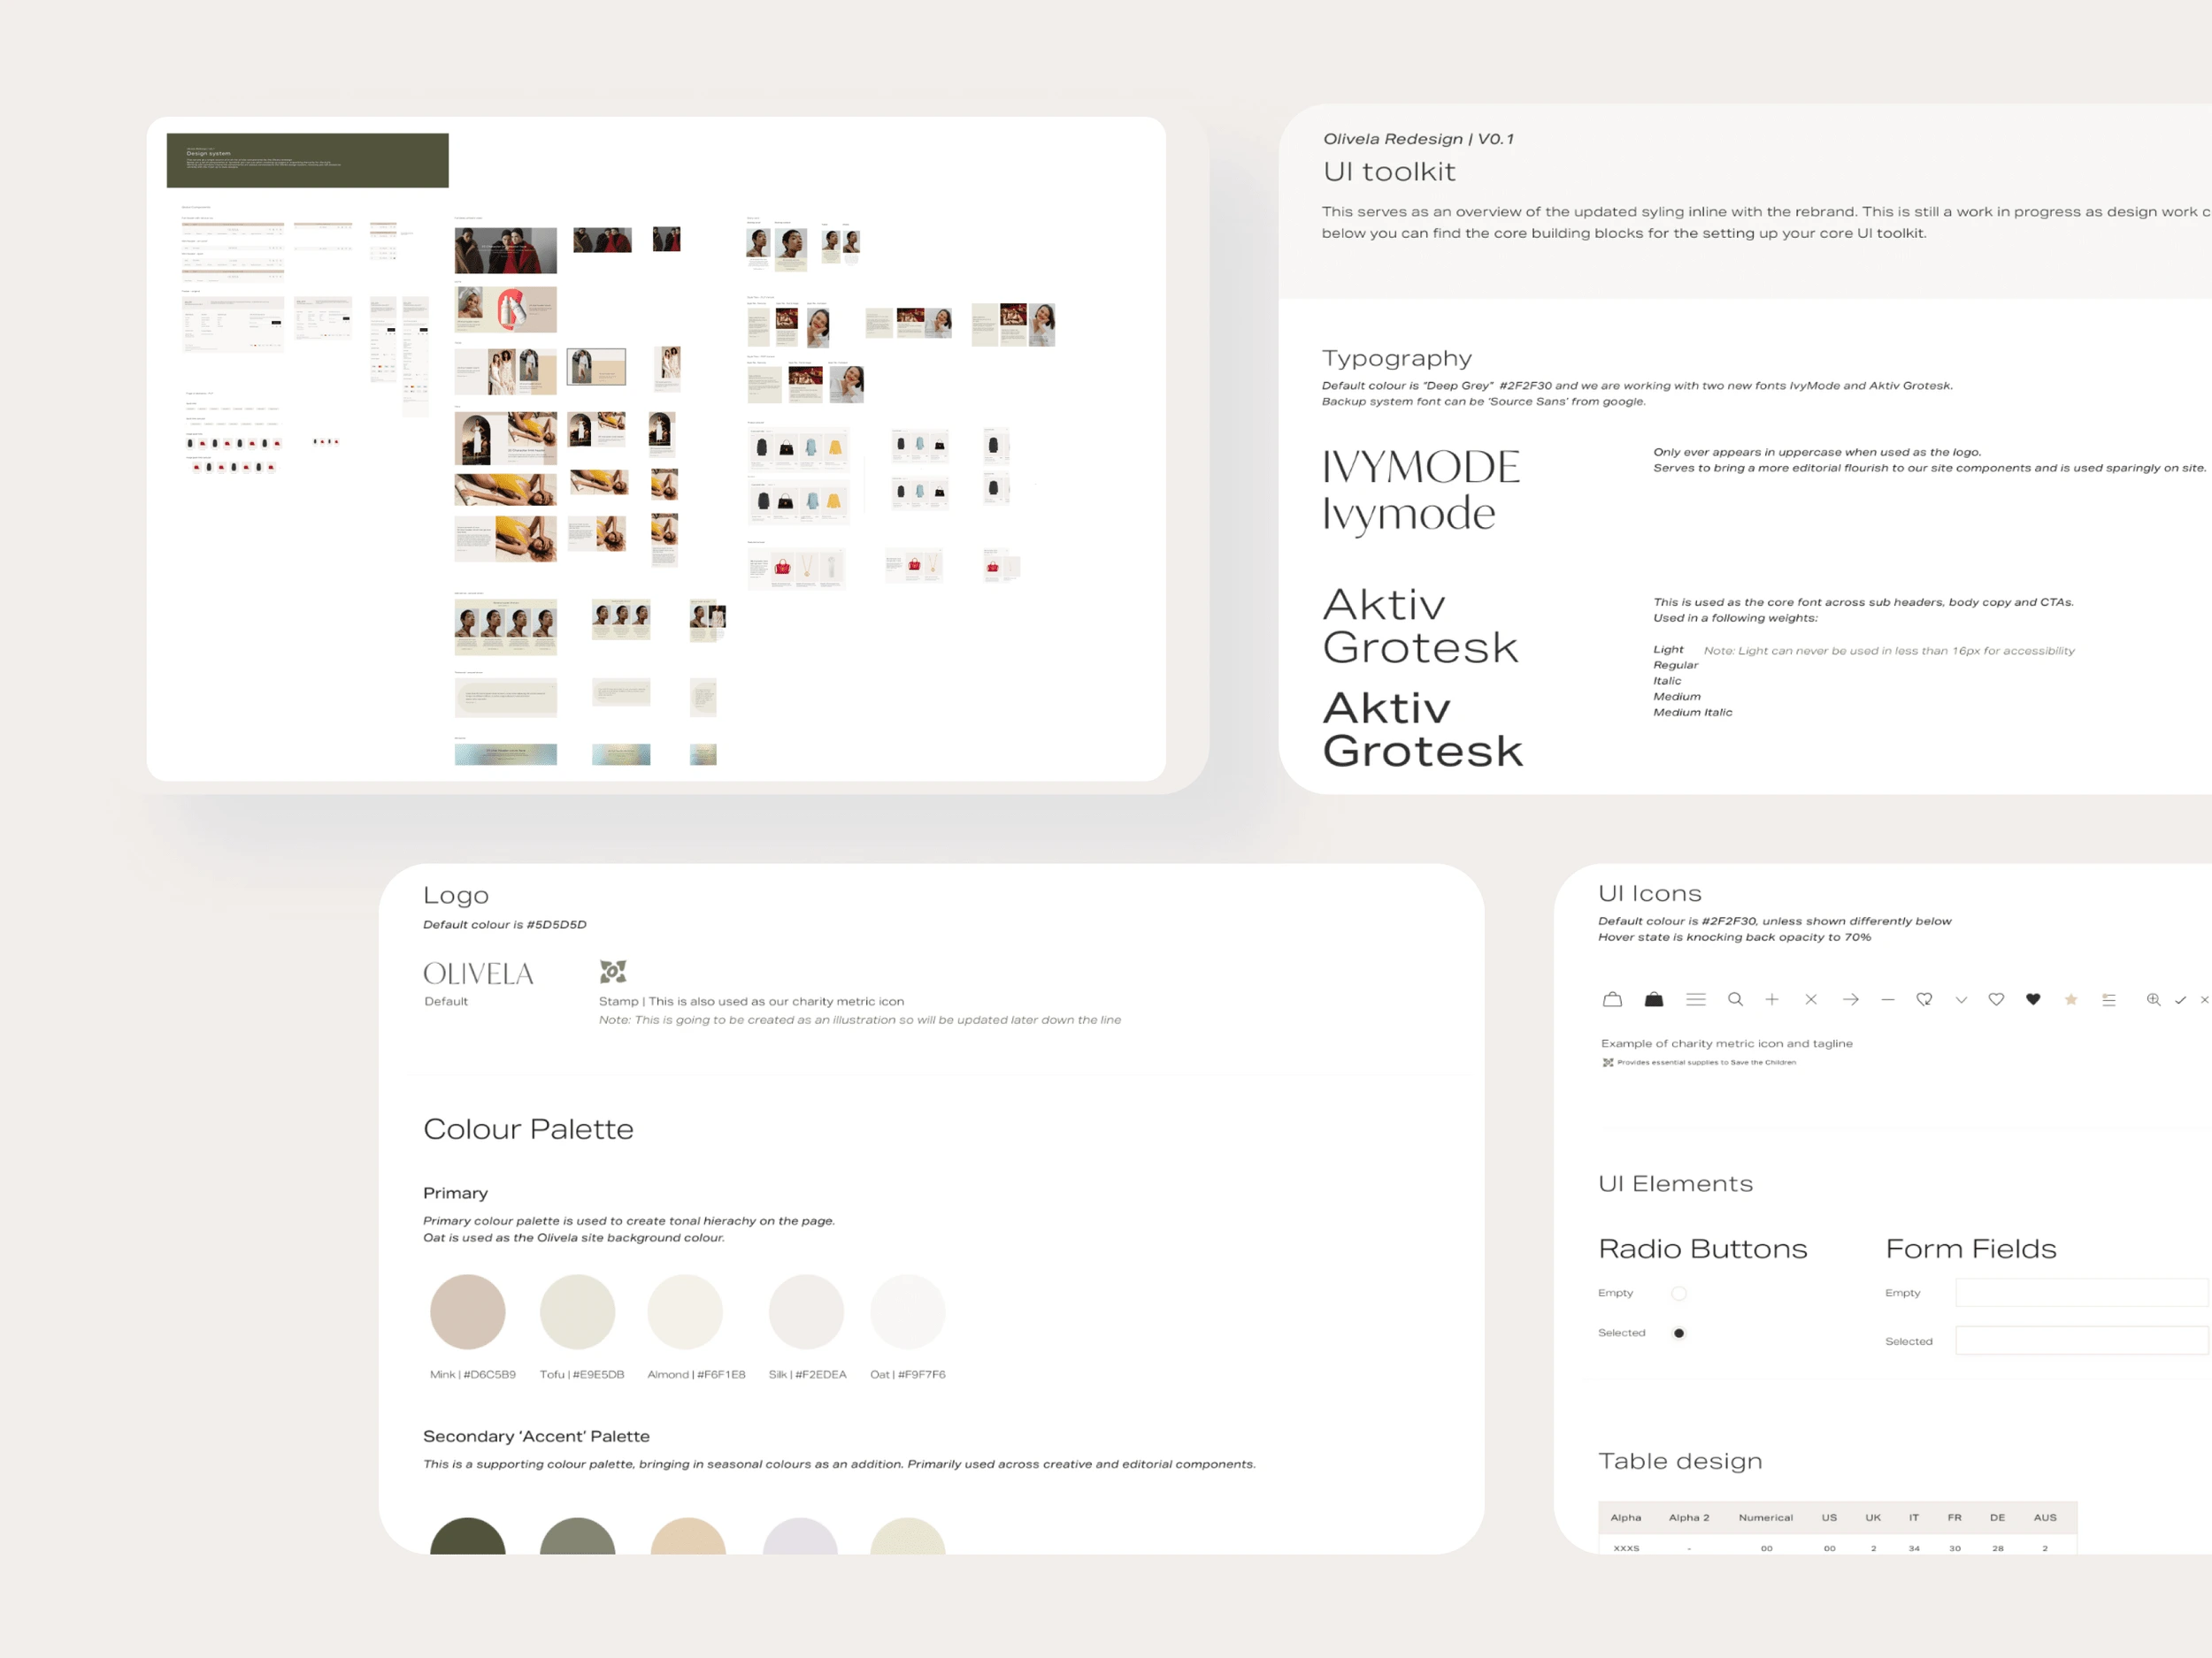Click the plus/add icon in UI Icons
Image resolution: width=2212 pixels, height=1658 pixels.
(x=1771, y=997)
